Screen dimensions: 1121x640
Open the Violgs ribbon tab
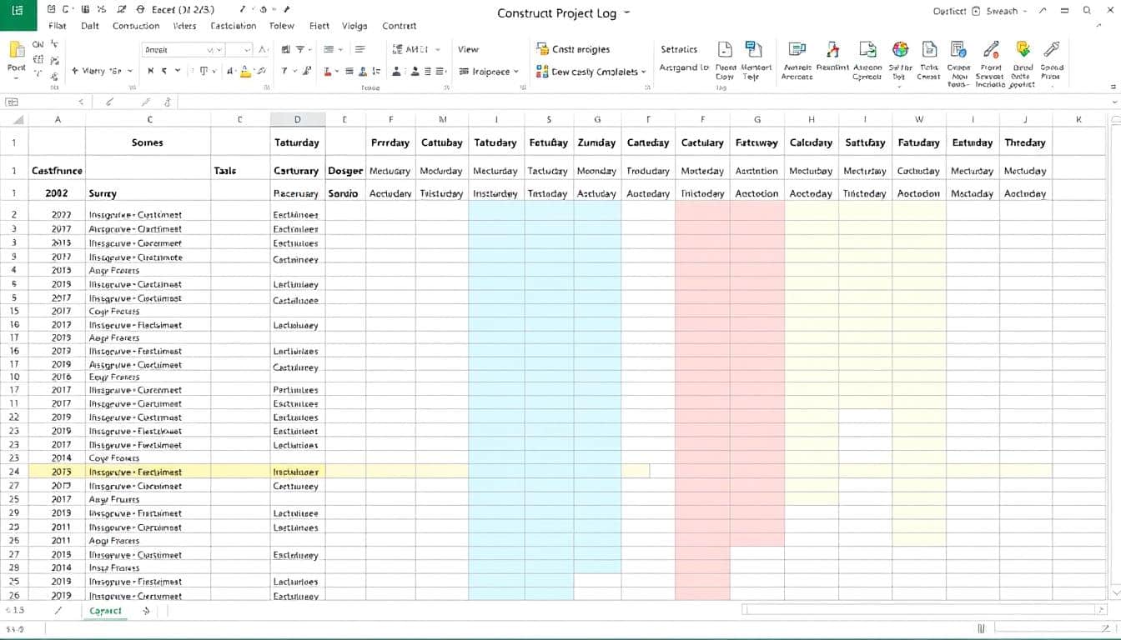click(354, 26)
